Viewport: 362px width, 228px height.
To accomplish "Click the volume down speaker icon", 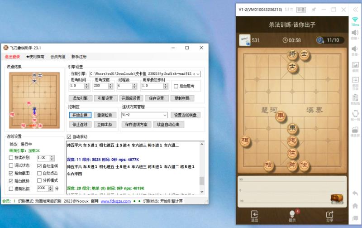I will click(355, 49).
